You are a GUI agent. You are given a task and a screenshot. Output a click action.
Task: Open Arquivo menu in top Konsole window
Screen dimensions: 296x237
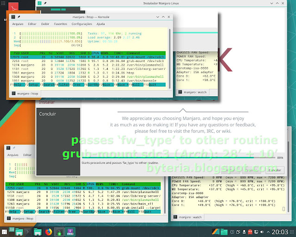[x=18, y=24]
